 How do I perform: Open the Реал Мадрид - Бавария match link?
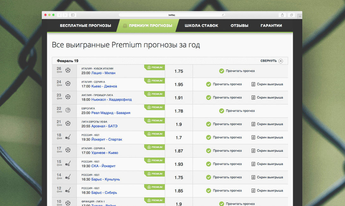click(x=111, y=113)
